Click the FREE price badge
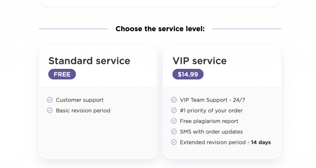 [62, 74]
